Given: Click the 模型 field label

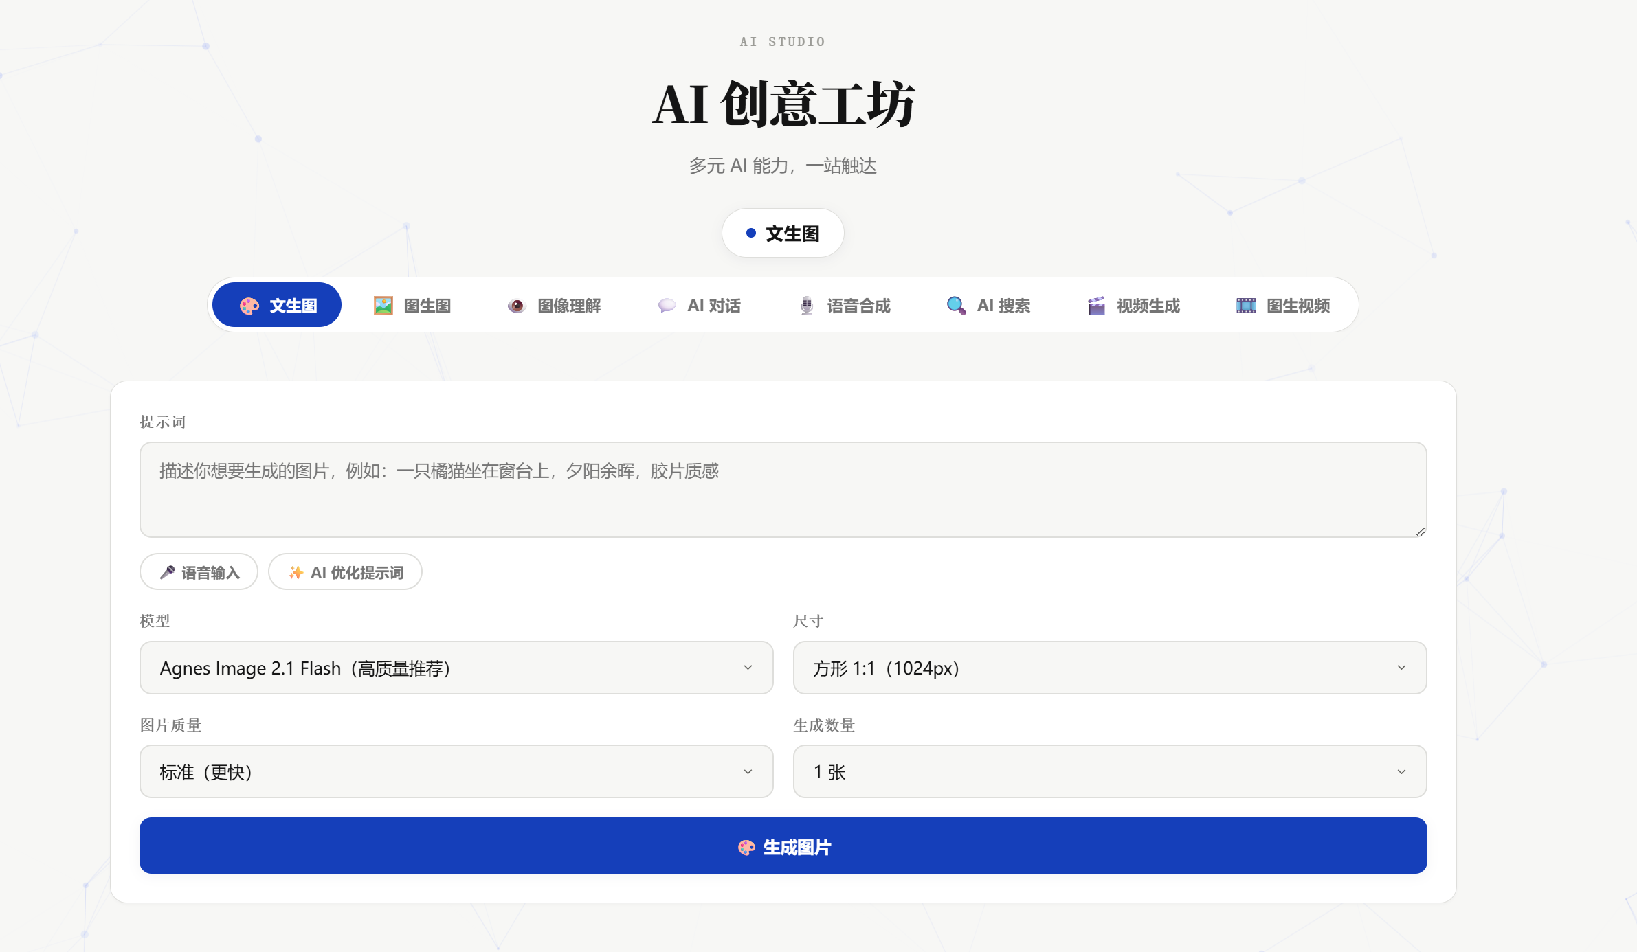Looking at the screenshot, I should pos(155,621).
